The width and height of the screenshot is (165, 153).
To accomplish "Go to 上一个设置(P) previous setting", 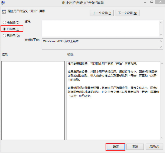I will point(102,13).
